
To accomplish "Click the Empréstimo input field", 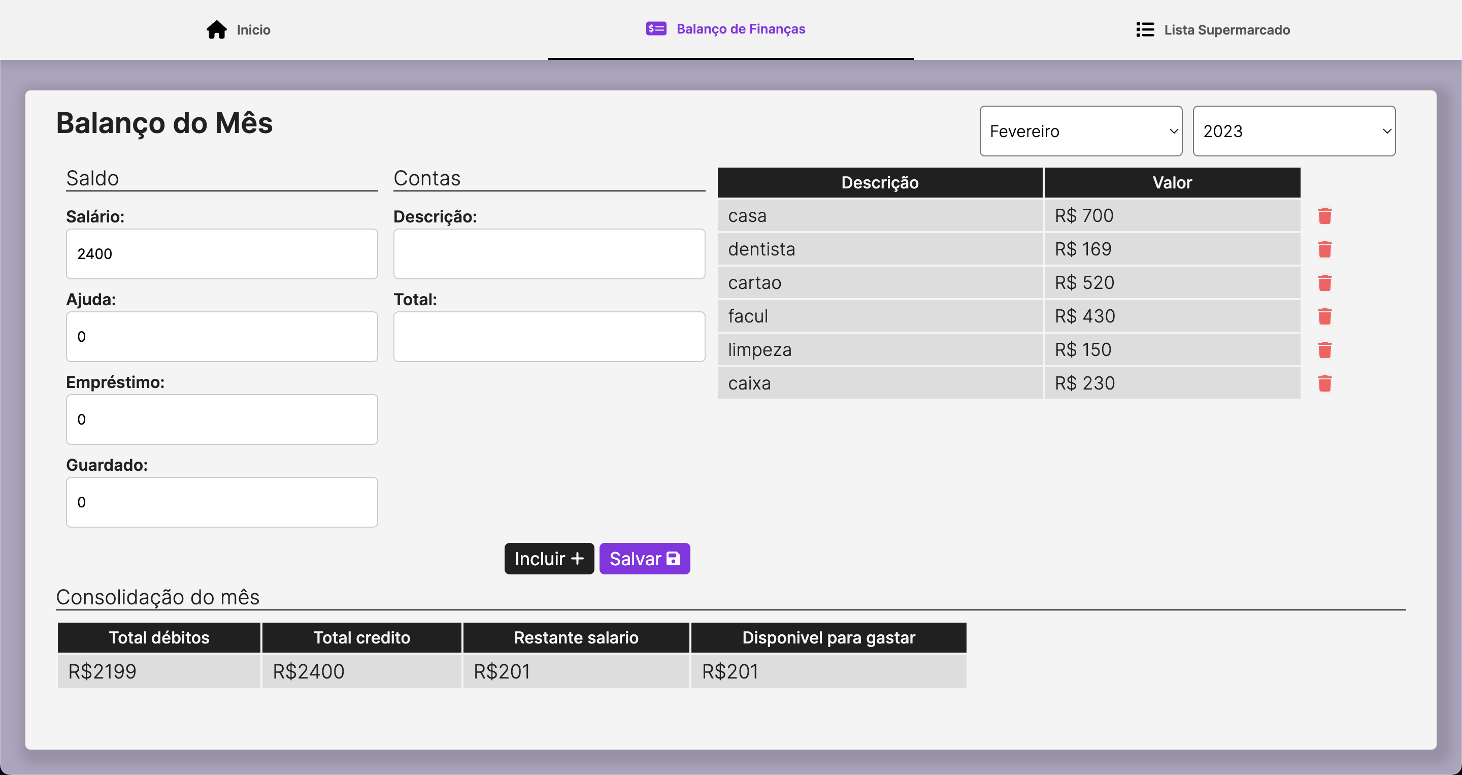I will coord(221,419).
